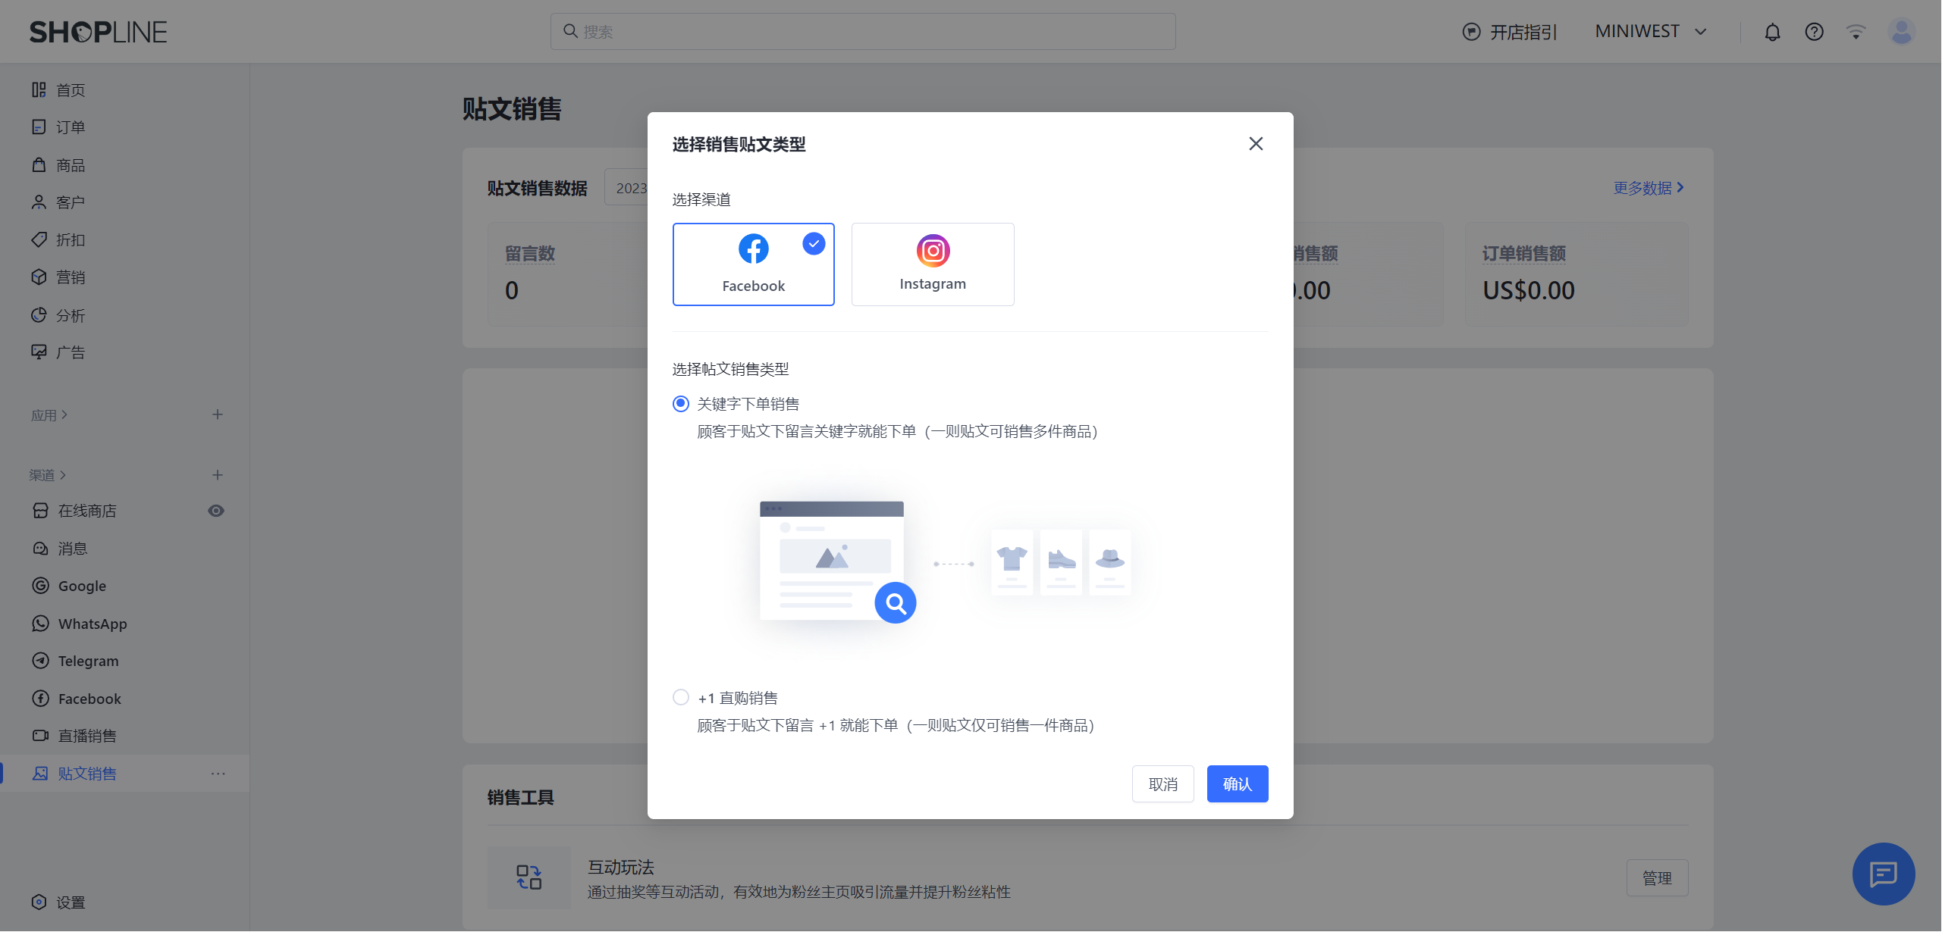Click the keyword-order illustration image
This screenshot has height=932, width=1942.
pos(944,562)
